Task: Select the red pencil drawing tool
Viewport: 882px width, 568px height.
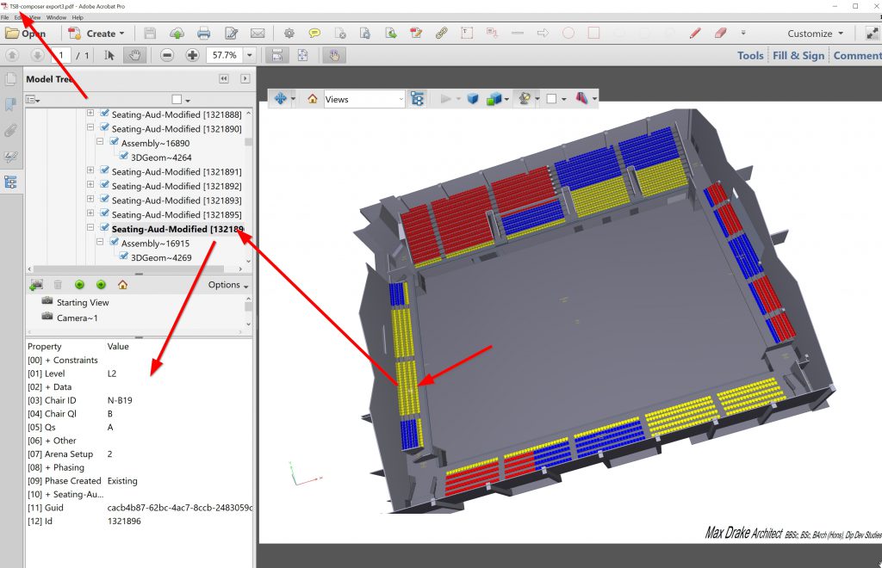Action: (695, 34)
